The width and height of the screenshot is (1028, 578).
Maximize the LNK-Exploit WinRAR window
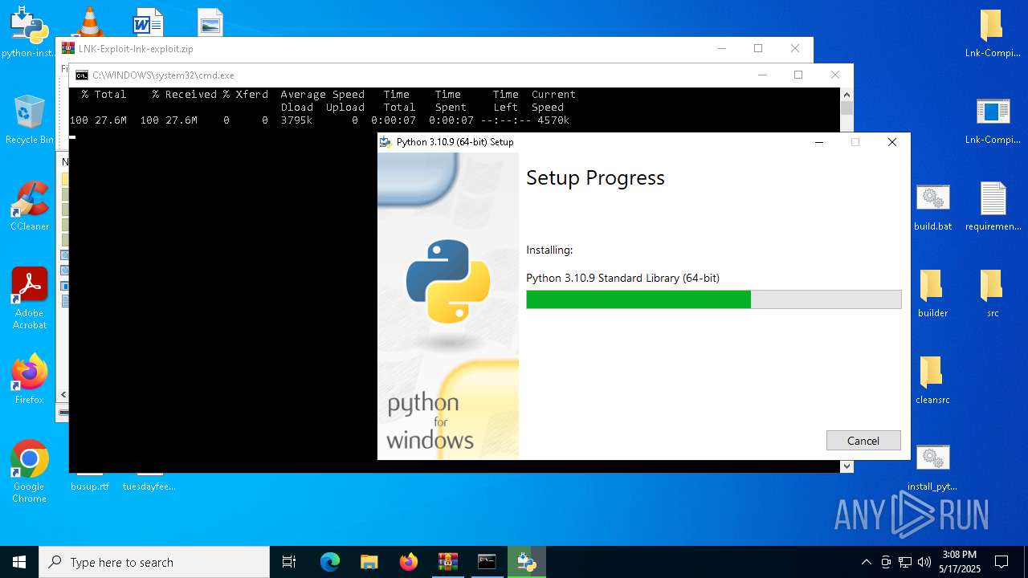coord(758,48)
